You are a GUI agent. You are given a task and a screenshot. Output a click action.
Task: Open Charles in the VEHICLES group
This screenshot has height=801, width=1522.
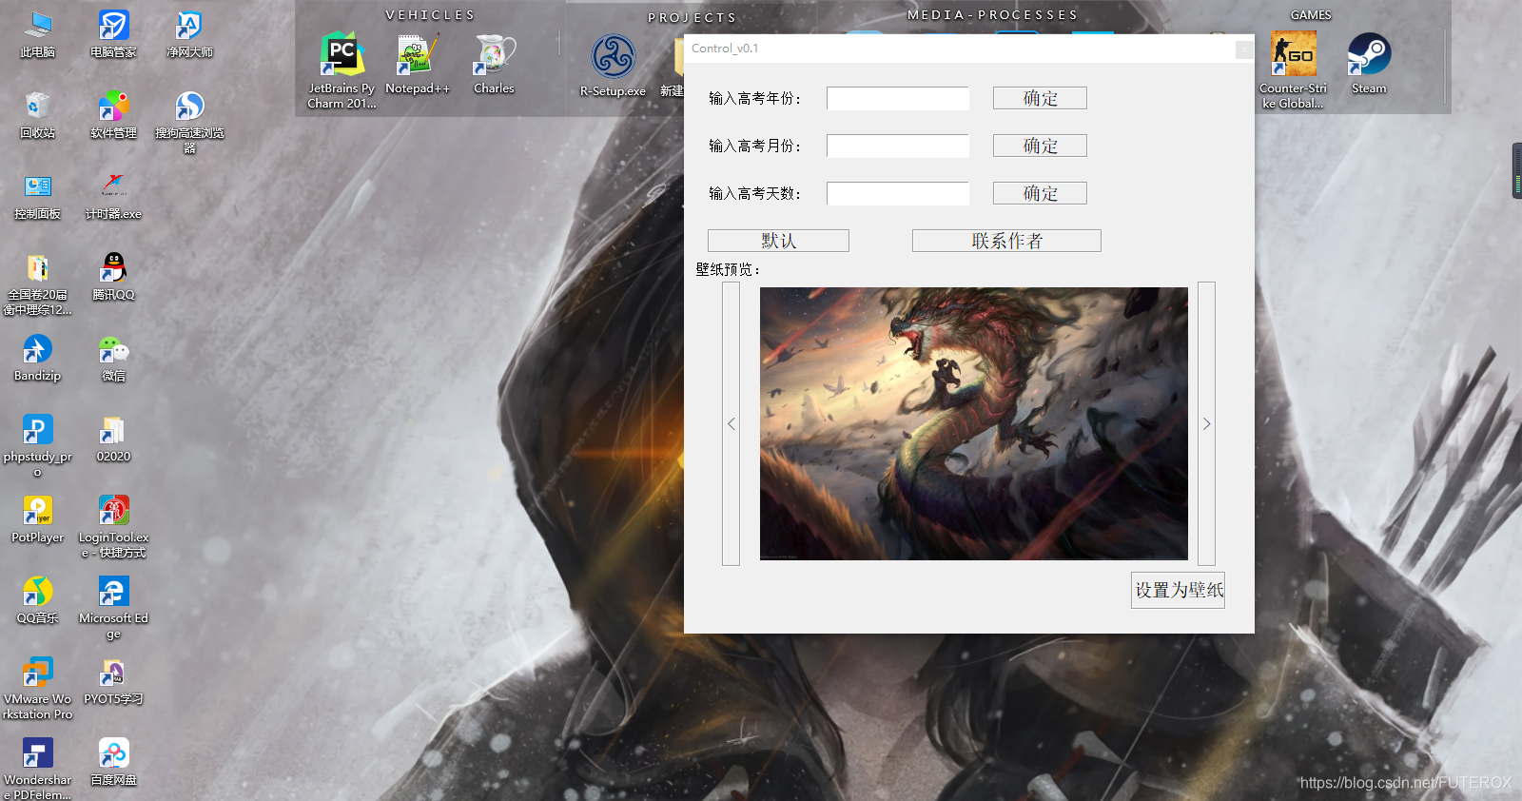tap(494, 63)
